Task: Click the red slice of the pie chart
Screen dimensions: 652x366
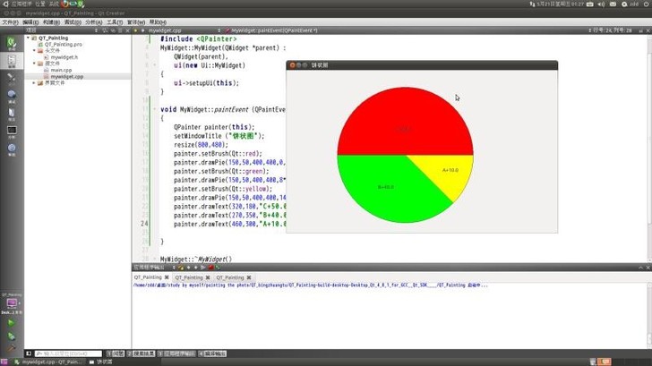Action: coord(405,121)
